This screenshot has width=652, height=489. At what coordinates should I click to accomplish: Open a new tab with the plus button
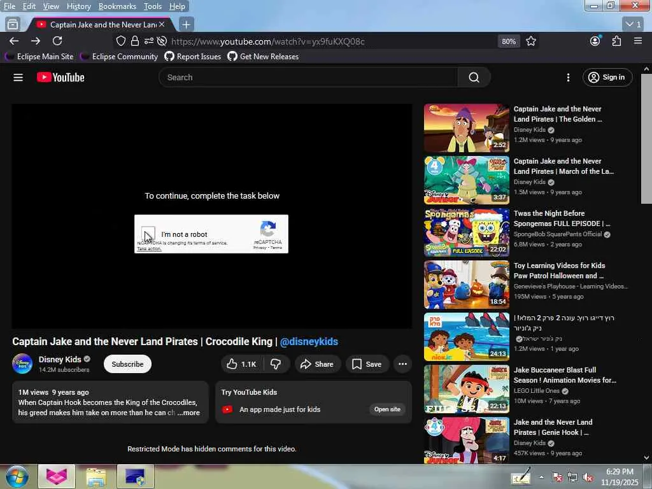[x=187, y=25]
